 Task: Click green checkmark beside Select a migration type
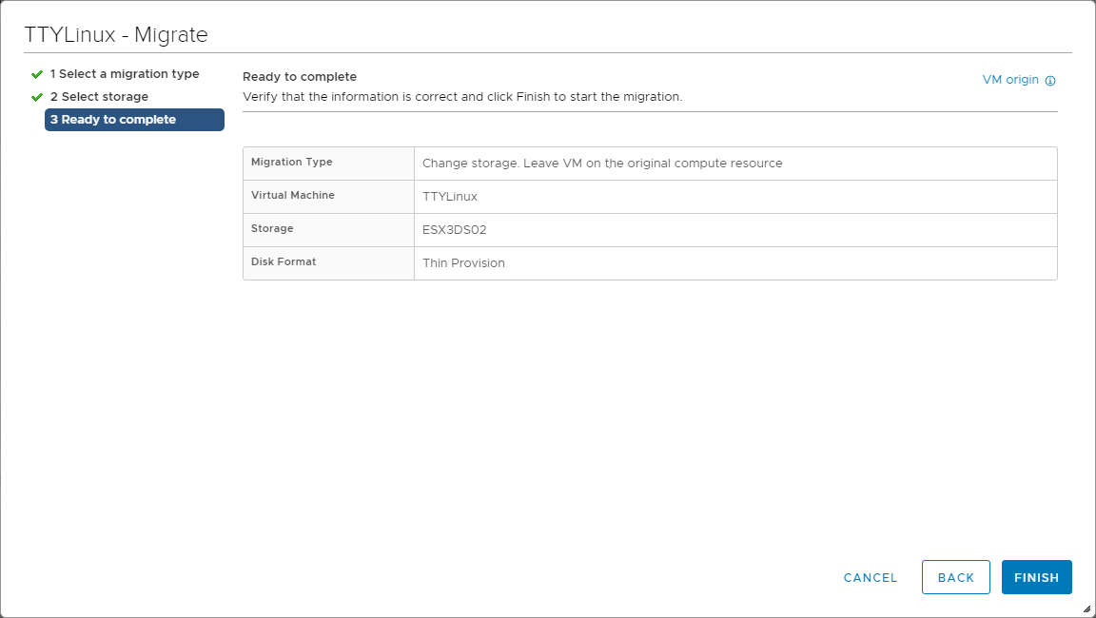tap(37, 74)
